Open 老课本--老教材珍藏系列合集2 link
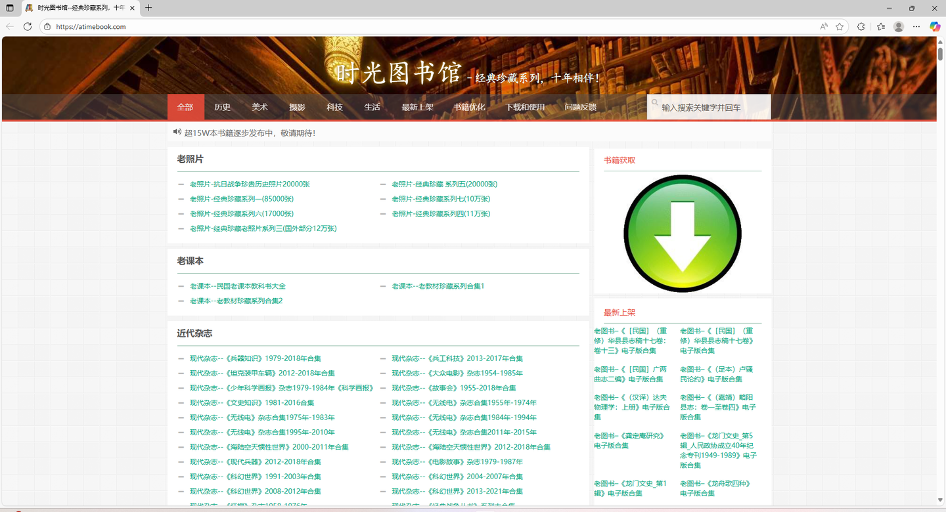This screenshot has width=946, height=512. (x=236, y=301)
